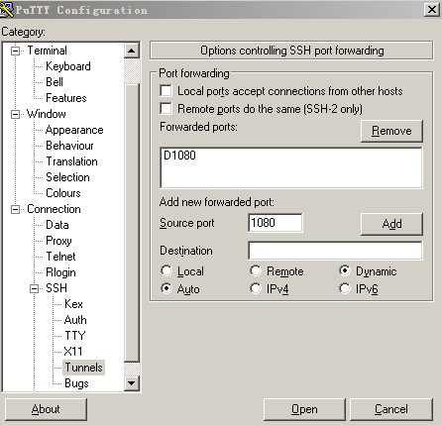This screenshot has width=442, height=425.
Task: Click the Destination input field
Action: (x=335, y=251)
